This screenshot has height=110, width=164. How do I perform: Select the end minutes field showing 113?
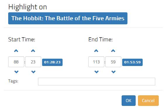point(96,62)
